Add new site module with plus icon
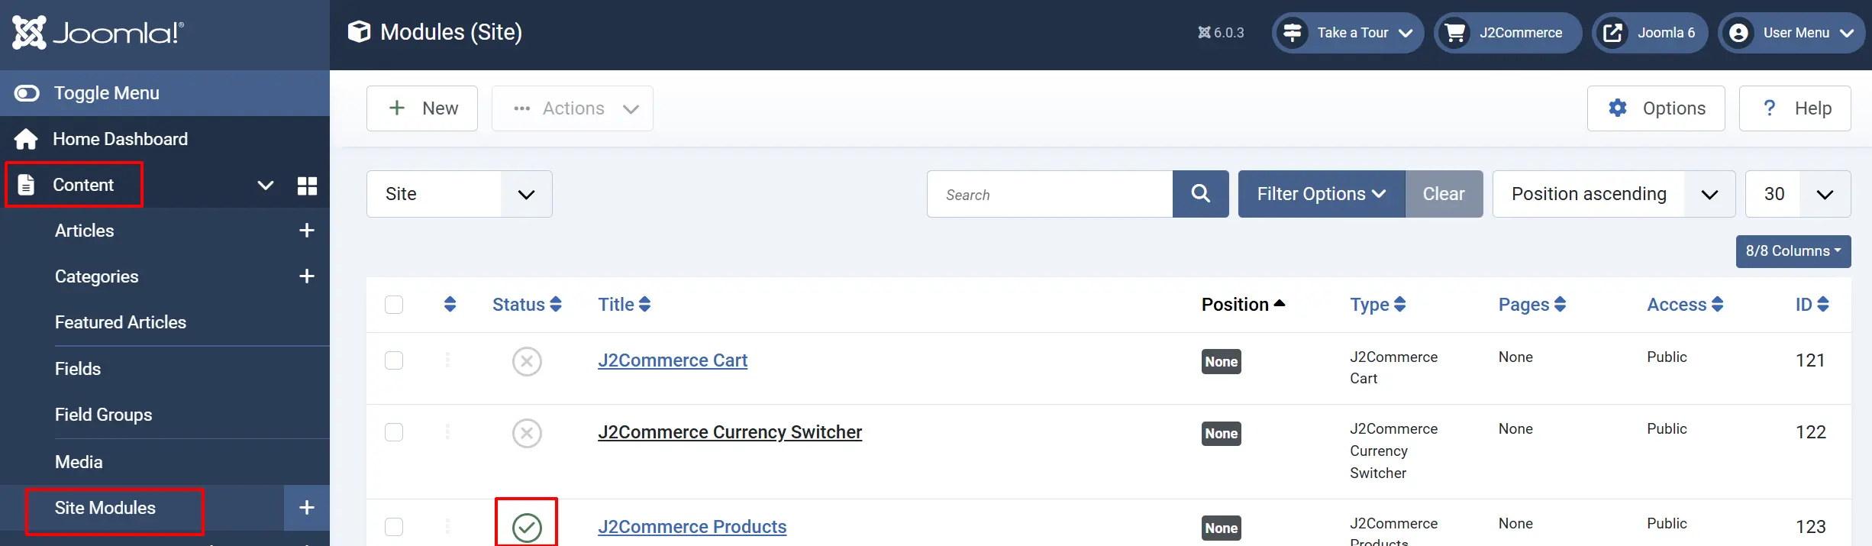Viewport: 1872px width, 546px height. pos(307,508)
